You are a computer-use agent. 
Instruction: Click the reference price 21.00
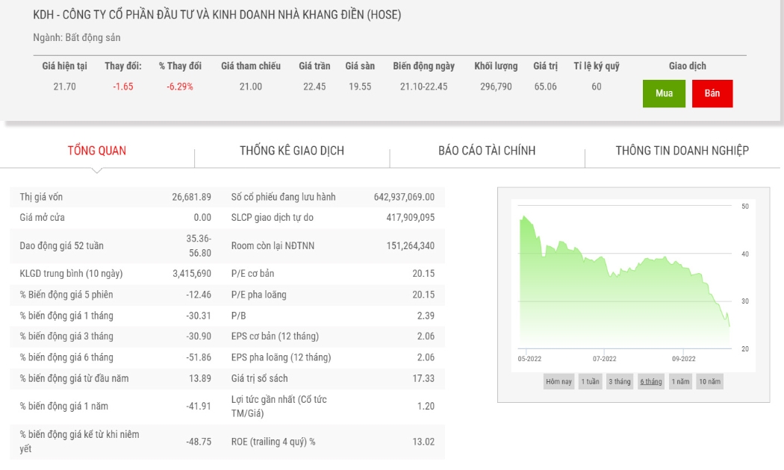click(250, 87)
